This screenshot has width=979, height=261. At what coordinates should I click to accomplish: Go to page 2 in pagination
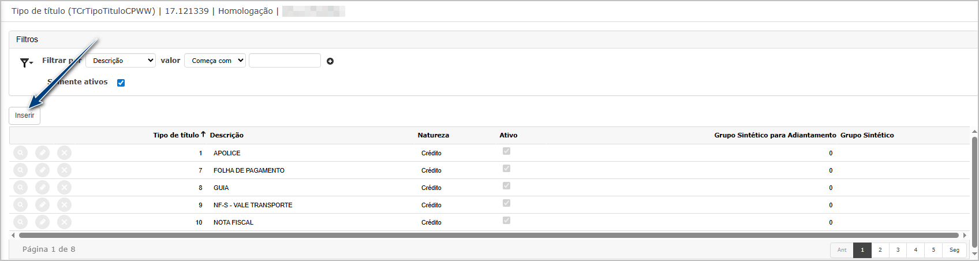[x=880, y=250]
